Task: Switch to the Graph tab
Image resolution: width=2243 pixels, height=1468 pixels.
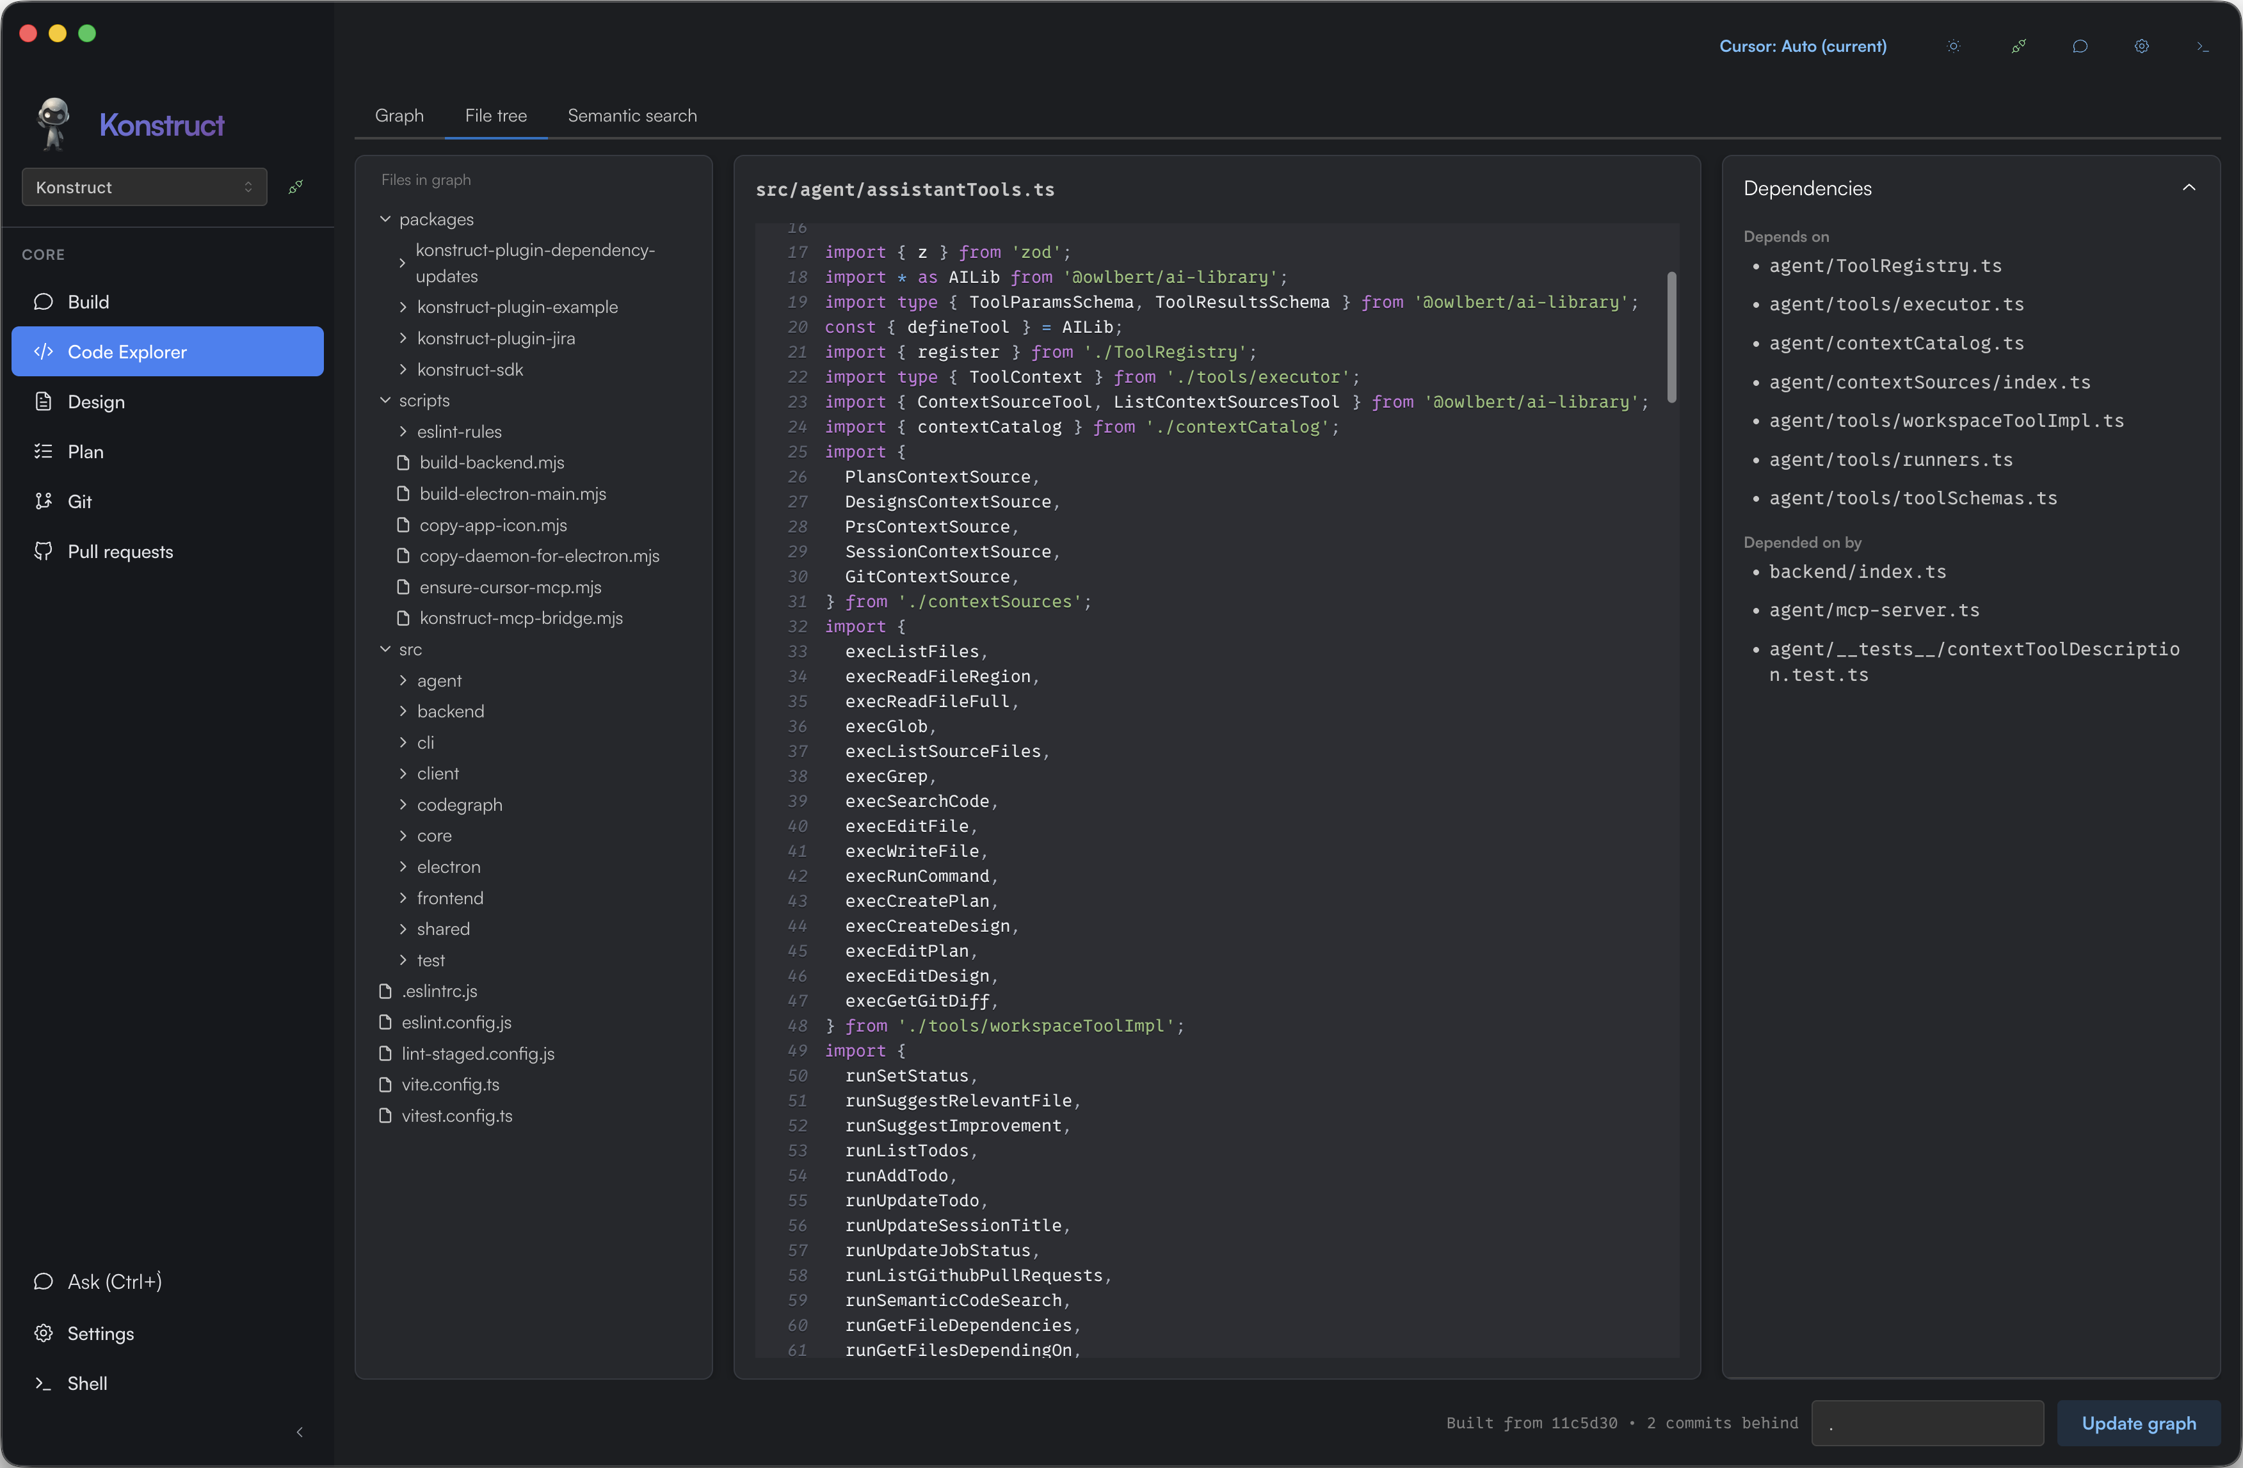Action: click(x=399, y=115)
